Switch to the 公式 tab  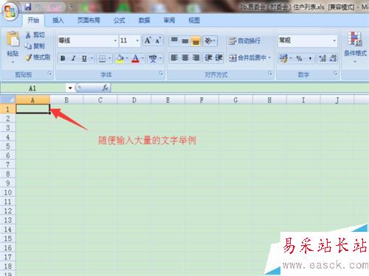pos(120,20)
